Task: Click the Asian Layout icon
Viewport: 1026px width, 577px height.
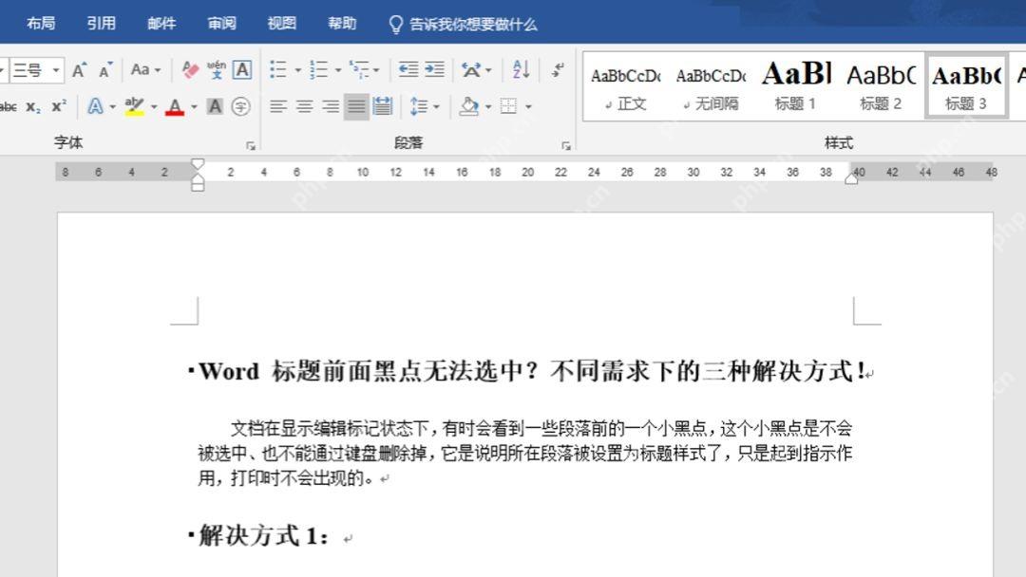Action: 471,69
